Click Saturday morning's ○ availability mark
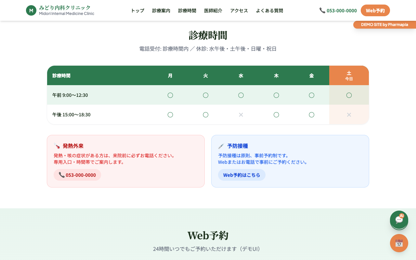This screenshot has width=416, height=260. point(349,95)
